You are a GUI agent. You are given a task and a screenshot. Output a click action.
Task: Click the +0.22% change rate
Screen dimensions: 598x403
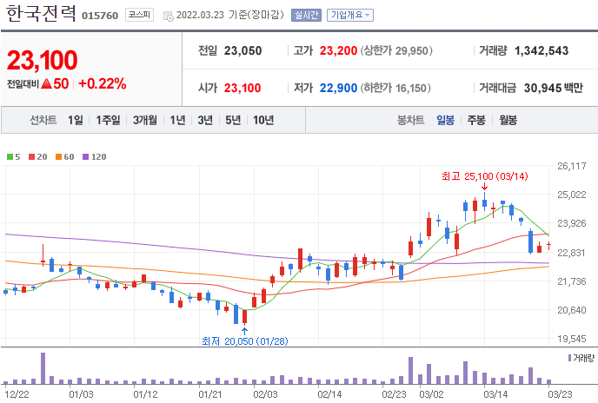[103, 83]
